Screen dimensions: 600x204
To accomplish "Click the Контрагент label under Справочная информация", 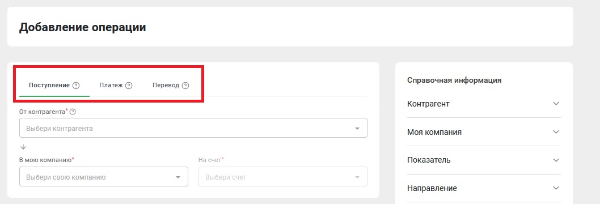I will click(x=428, y=104).
